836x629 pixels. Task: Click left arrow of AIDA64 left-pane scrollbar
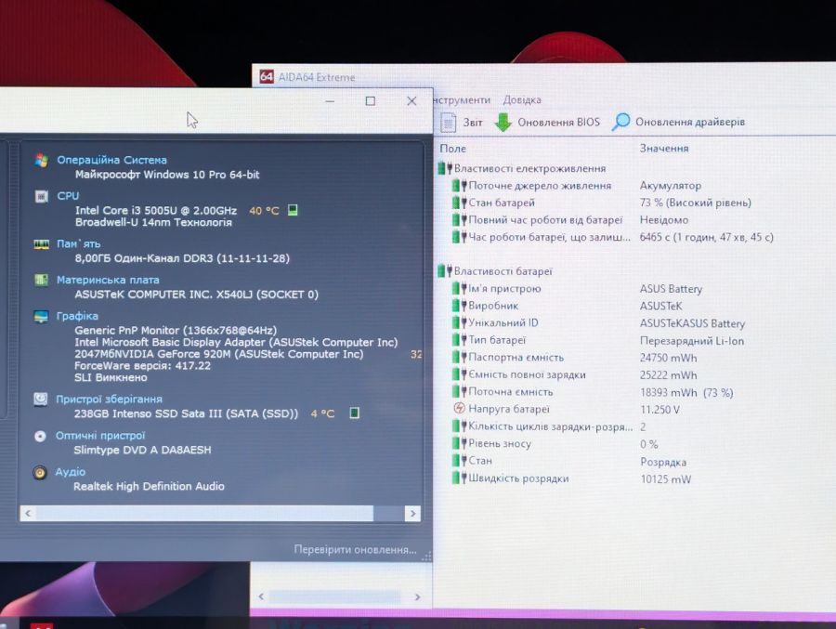point(261,596)
